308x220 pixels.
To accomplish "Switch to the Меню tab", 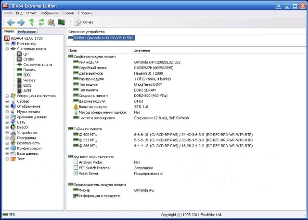I will [9, 31].
